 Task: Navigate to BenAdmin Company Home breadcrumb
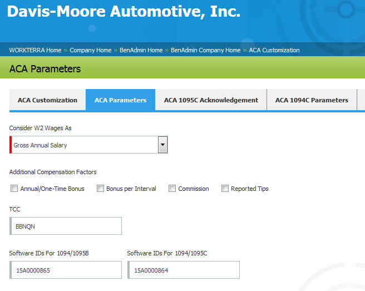205,50
